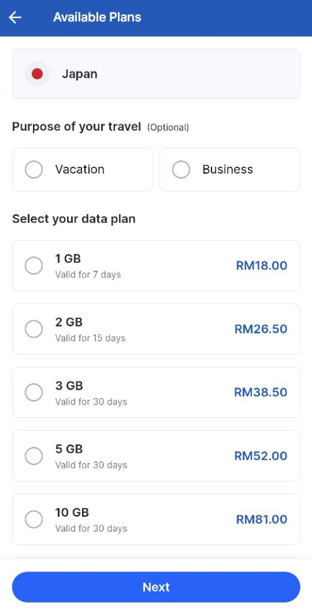
Task: Tap the RM38.50 price label
Action: [x=260, y=392]
